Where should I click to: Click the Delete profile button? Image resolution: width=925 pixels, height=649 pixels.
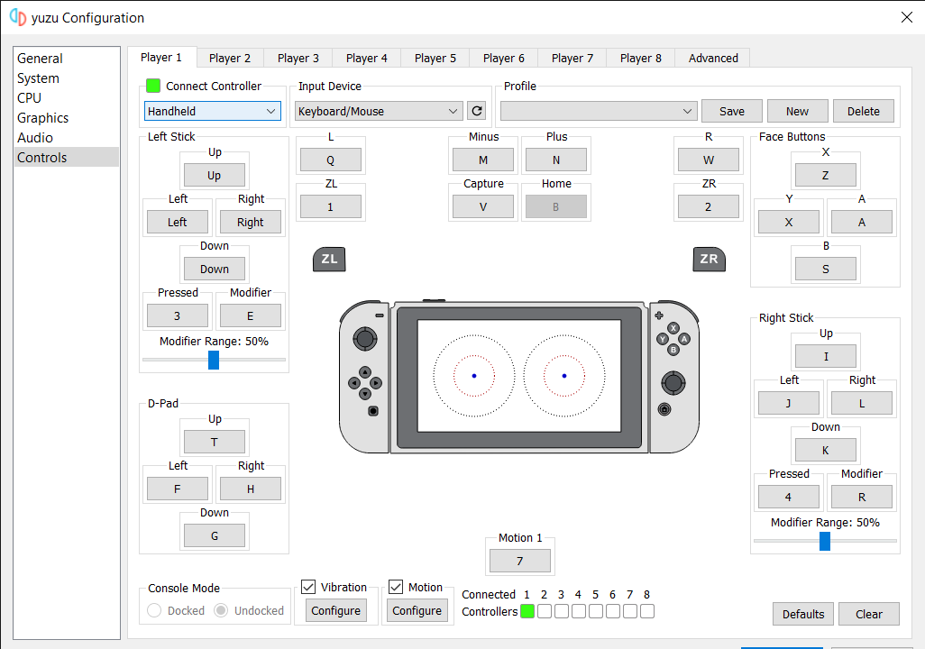863,111
